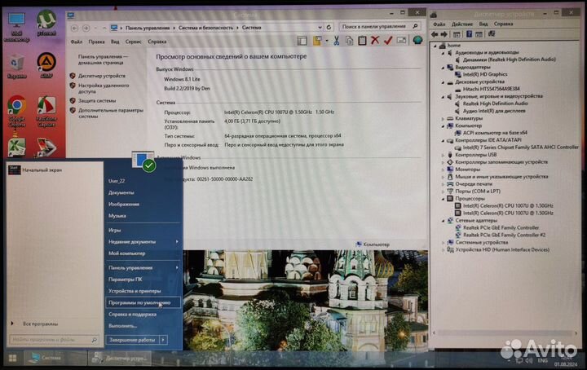Click the search magnifier in Control Panel search
Viewport: 587px width, 370px height.
click(415, 26)
